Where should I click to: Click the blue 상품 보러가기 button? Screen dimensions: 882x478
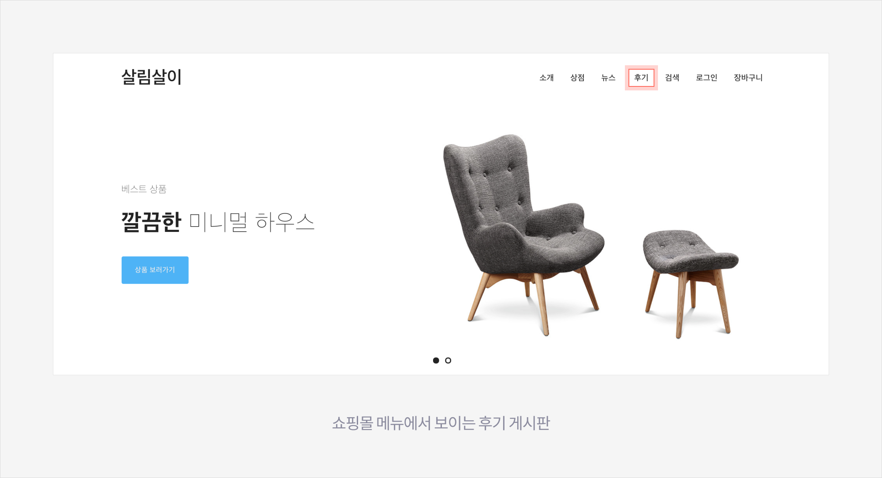click(155, 270)
